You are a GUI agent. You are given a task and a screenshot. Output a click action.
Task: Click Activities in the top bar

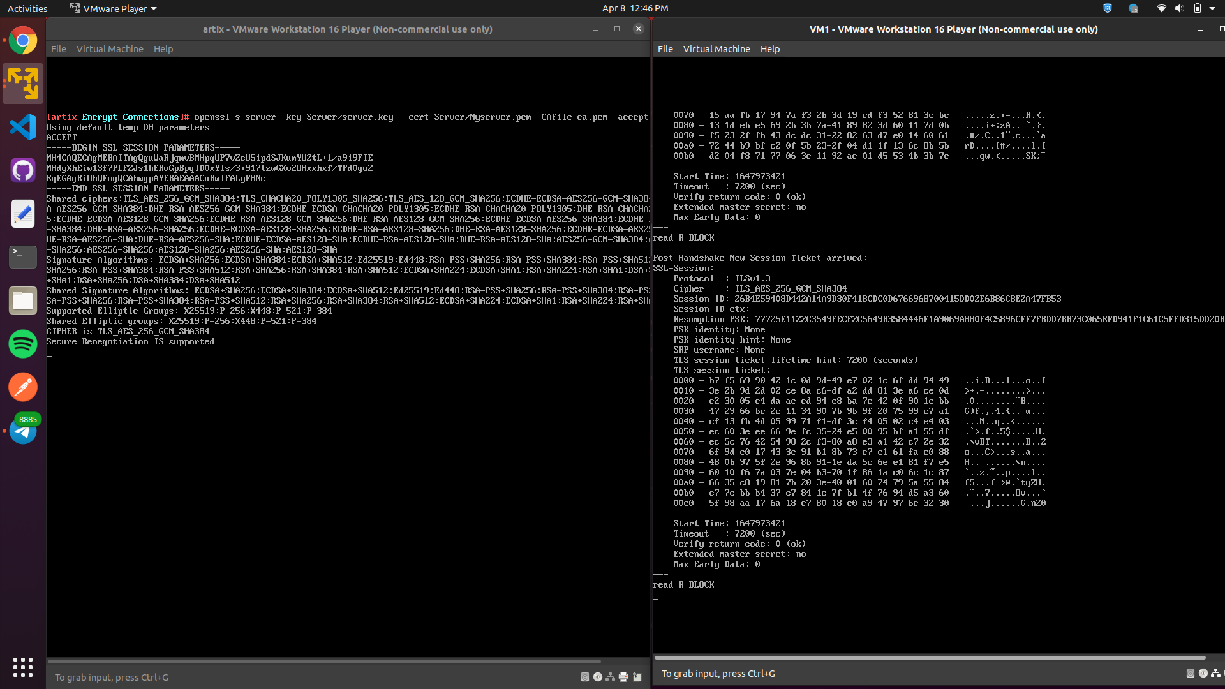coord(27,8)
